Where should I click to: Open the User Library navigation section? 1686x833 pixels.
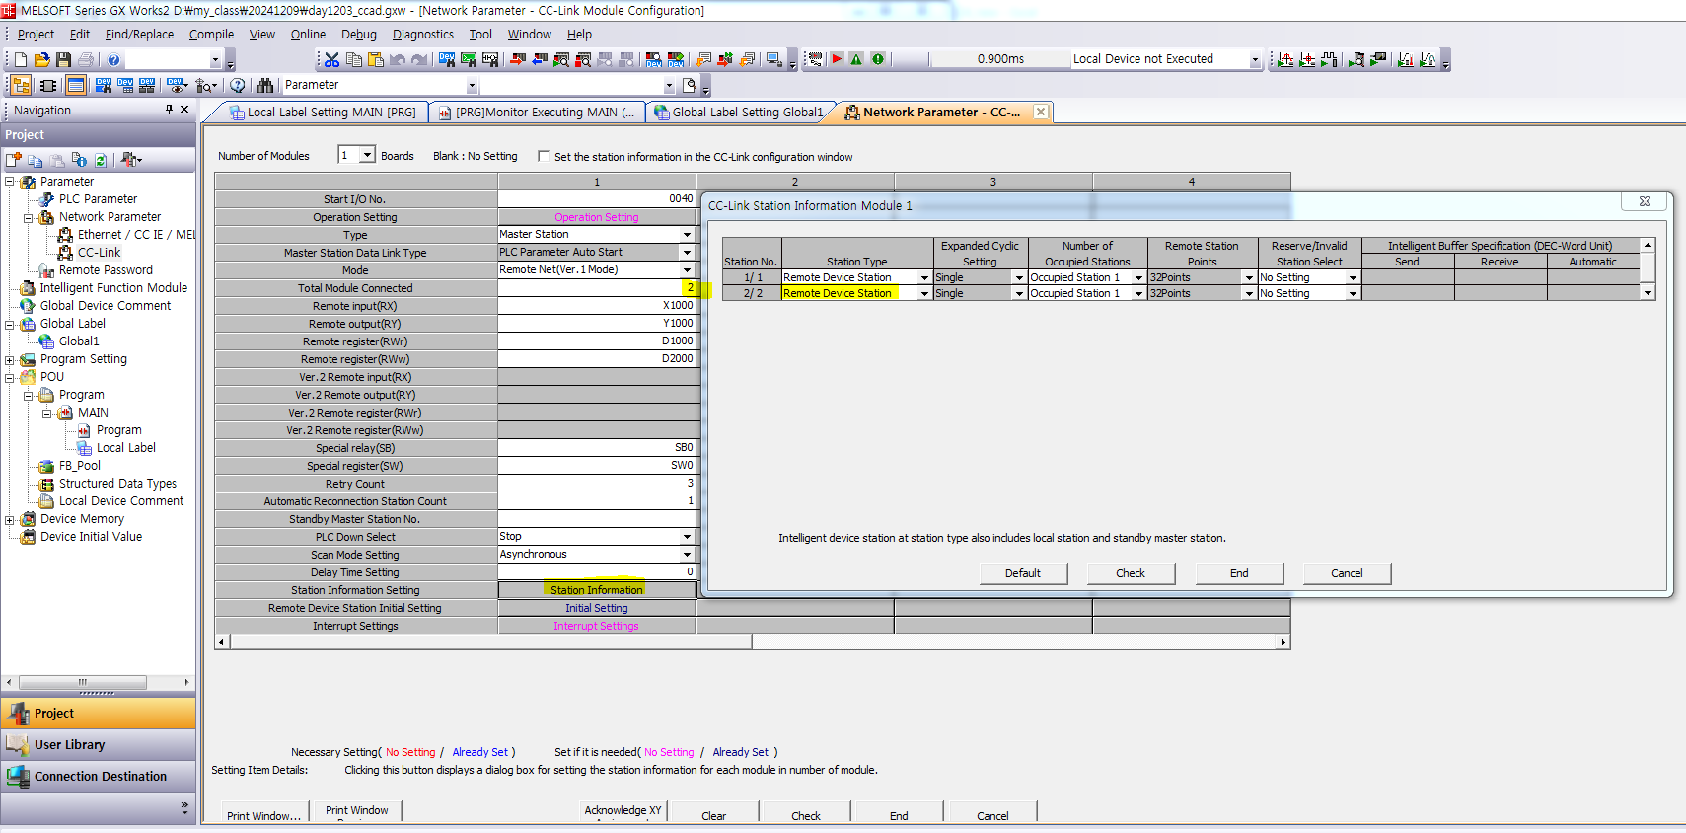click(x=99, y=745)
